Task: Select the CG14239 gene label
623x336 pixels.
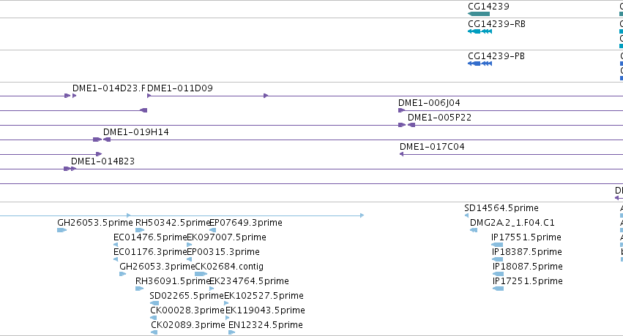Action: (x=488, y=7)
